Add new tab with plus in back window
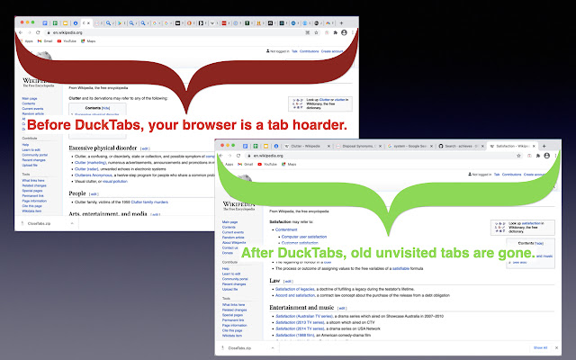576x360 pixels. click(x=341, y=22)
